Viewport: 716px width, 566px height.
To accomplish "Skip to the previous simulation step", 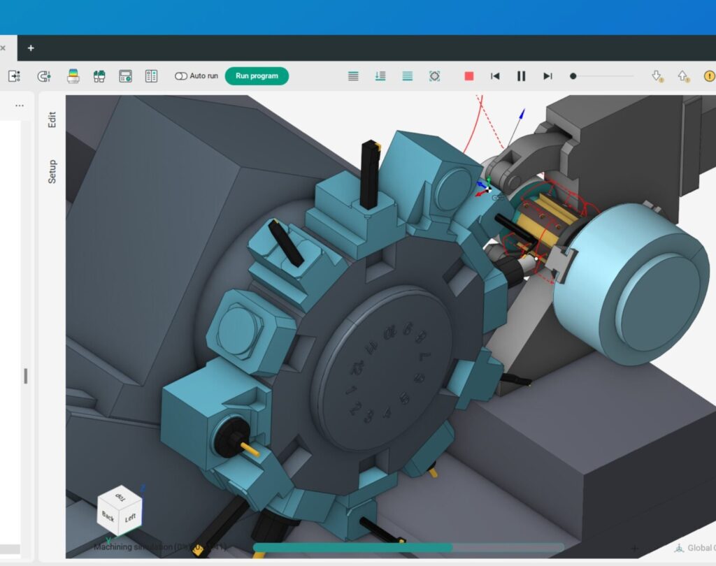I will click(x=495, y=76).
